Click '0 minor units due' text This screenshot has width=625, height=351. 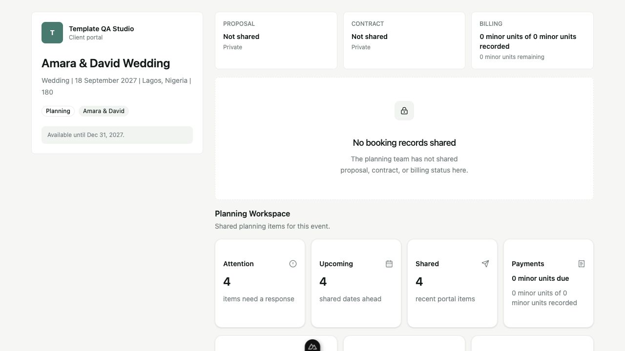(540, 278)
